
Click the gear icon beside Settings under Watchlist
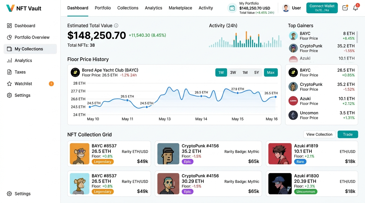coord(9,95)
